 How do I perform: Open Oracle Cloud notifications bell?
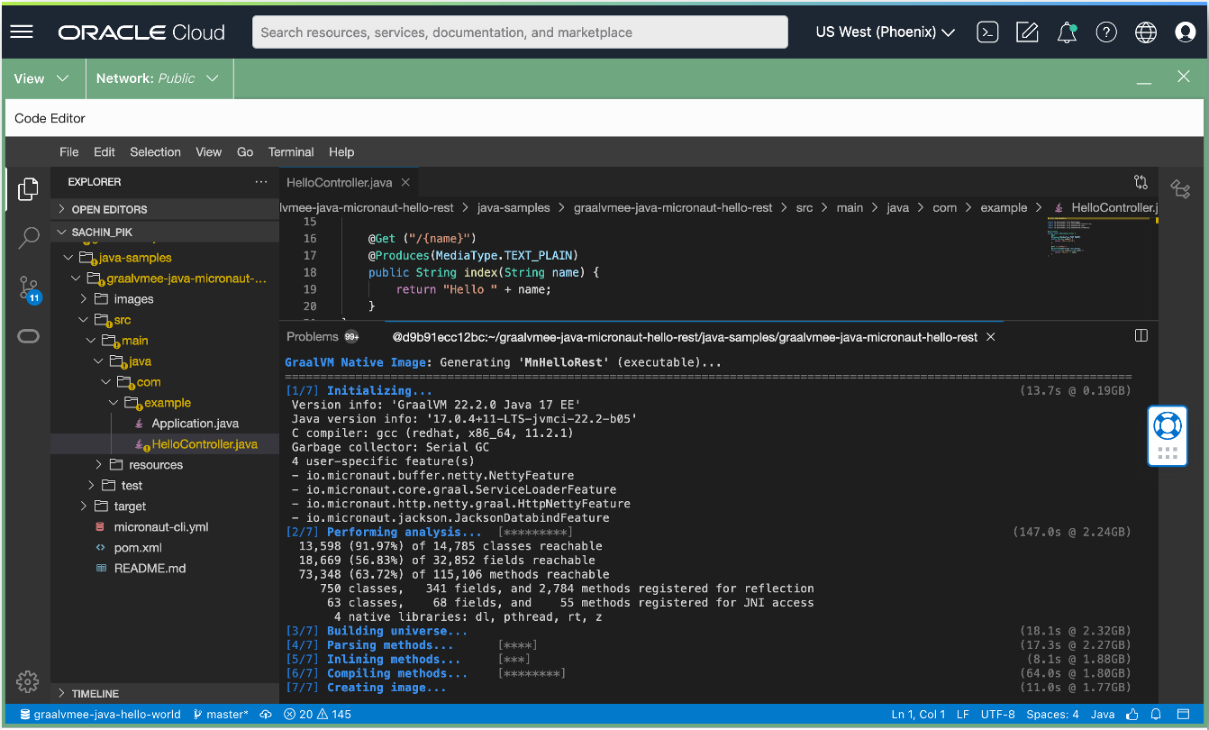pyautogui.click(x=1067, y=32)
